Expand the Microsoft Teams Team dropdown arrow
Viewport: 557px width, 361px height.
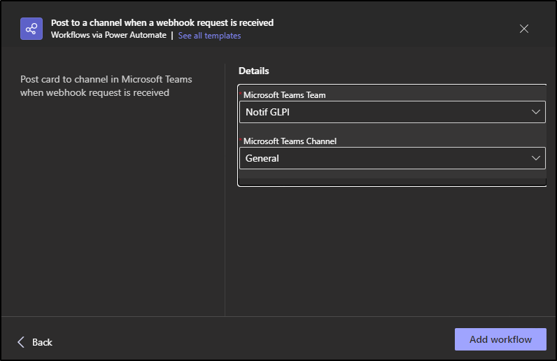click(536, 112)
